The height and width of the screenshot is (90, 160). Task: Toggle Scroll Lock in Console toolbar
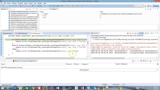(x=138, y=33)
